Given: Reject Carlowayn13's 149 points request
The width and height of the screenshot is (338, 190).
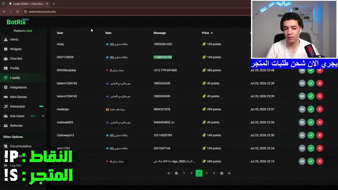Looking at the screenshot, I should [x=320, y=135].
